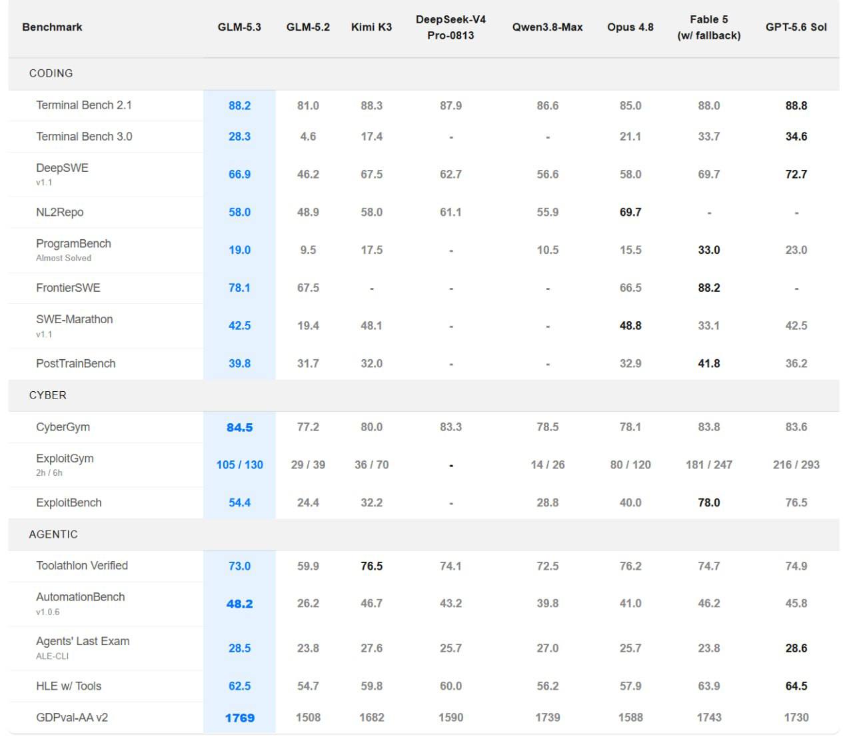Click the "SWE-Marathon" benchmark name

click(x=75, y=319)
